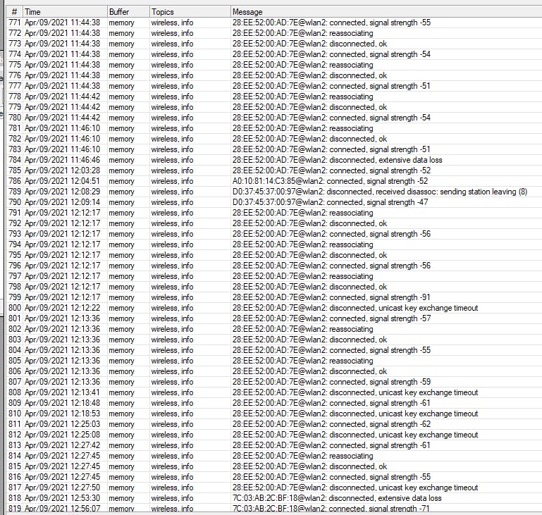542x515 pixels.
Task: Select A0:10:81:14:C3:85 connected entry in row 786
Action: 330,181
